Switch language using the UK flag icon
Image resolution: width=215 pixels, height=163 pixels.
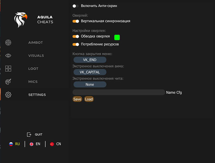pos(31,144)
